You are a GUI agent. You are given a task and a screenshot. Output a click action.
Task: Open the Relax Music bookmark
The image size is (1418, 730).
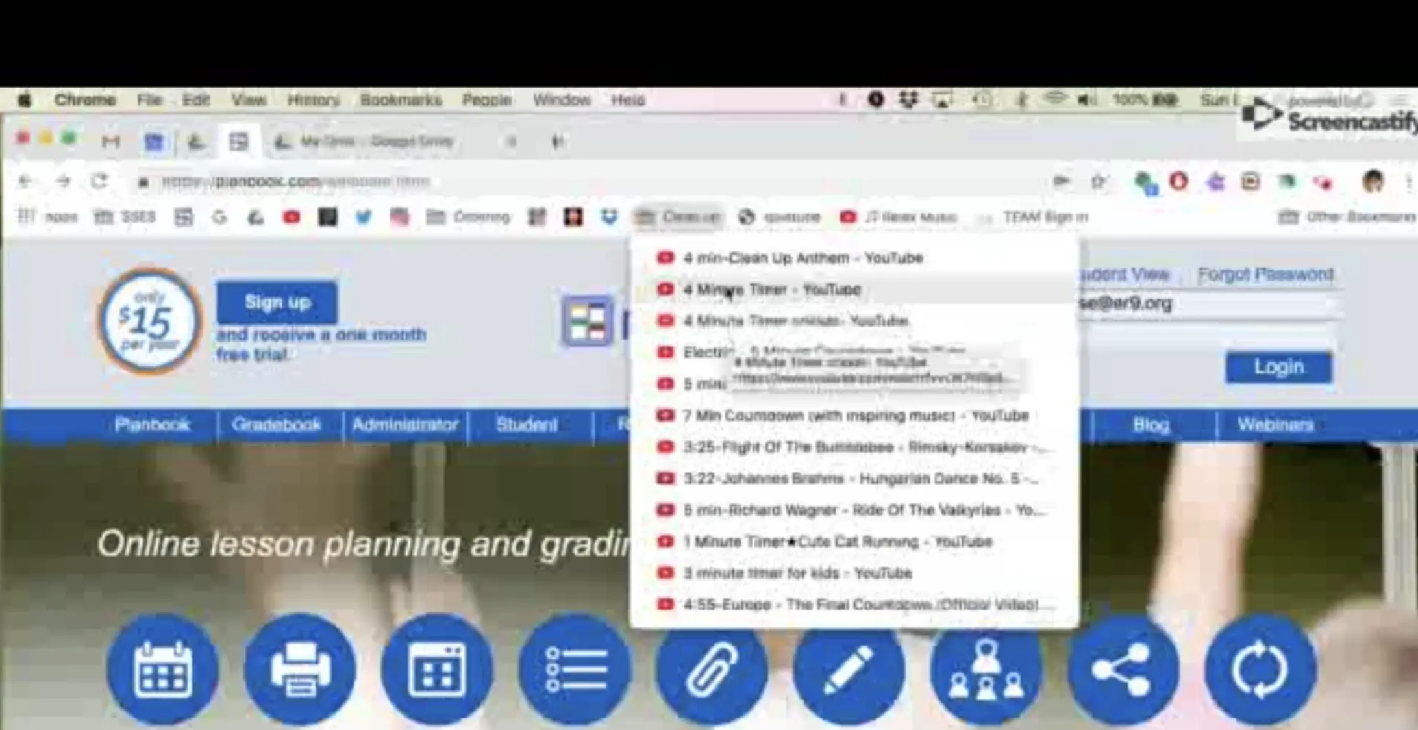(x=899, y=217)
